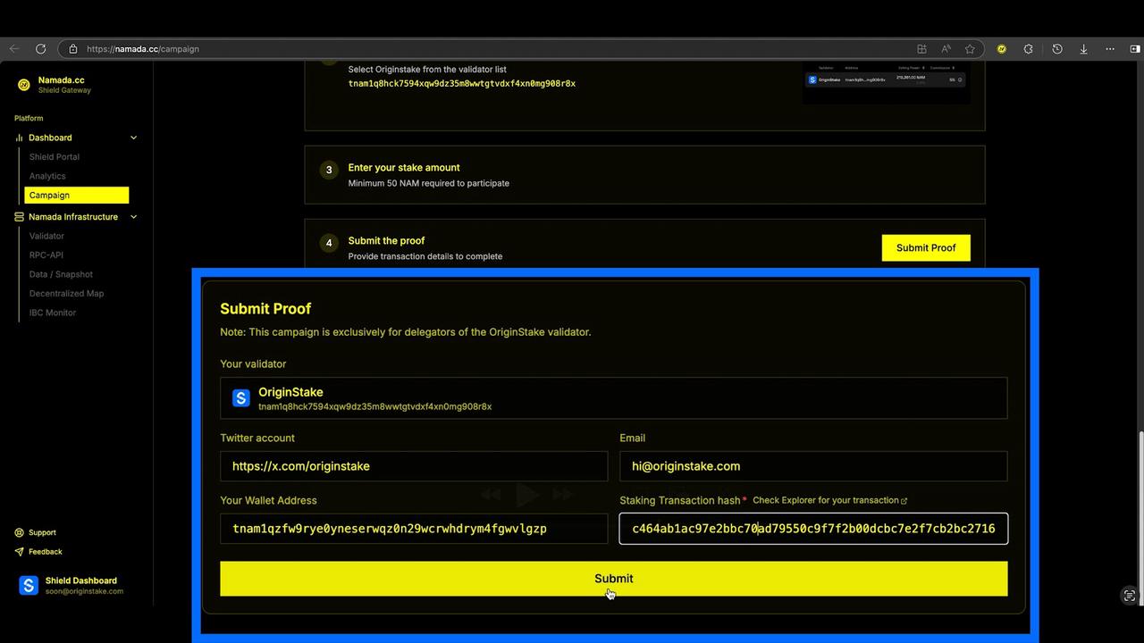
Task: Click the yellow Submit Proof button
Action: click(x=926, y=248)
